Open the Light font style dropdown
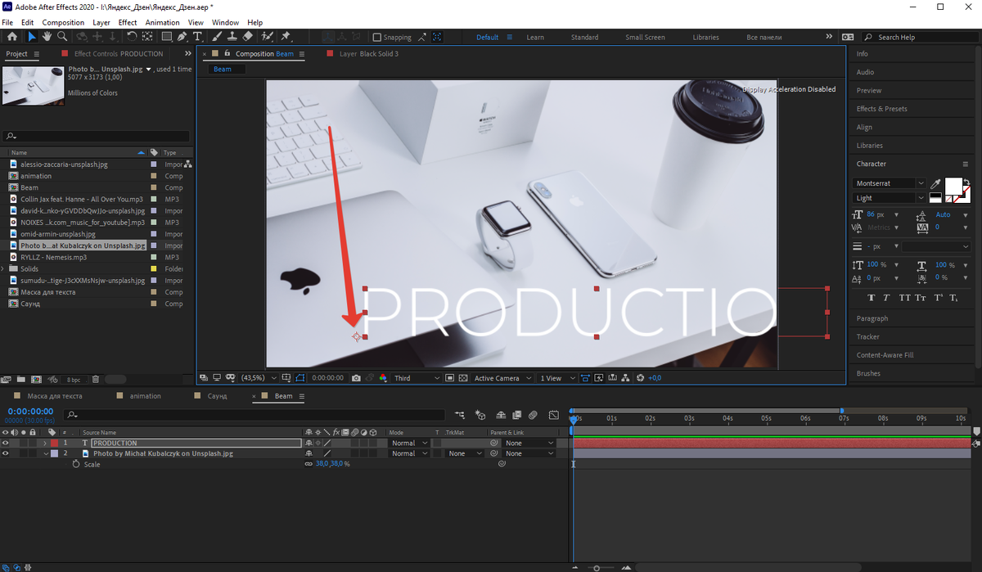Viewport: 982px width, 572px height. 889,198
